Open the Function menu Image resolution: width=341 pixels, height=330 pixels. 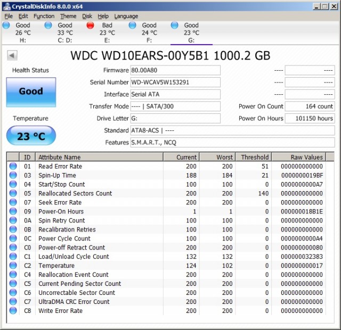tap(44, 16)
